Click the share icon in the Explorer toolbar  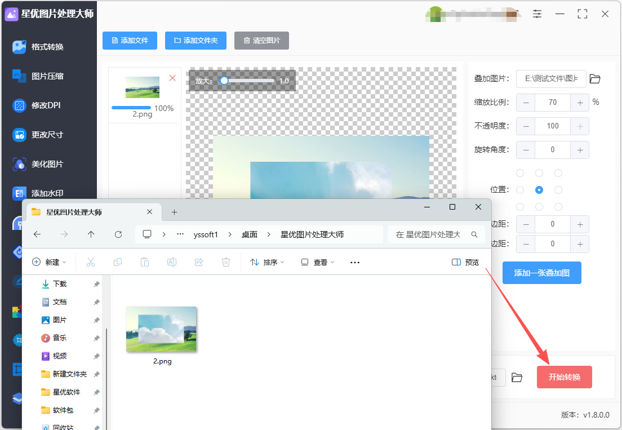[199, 262]
